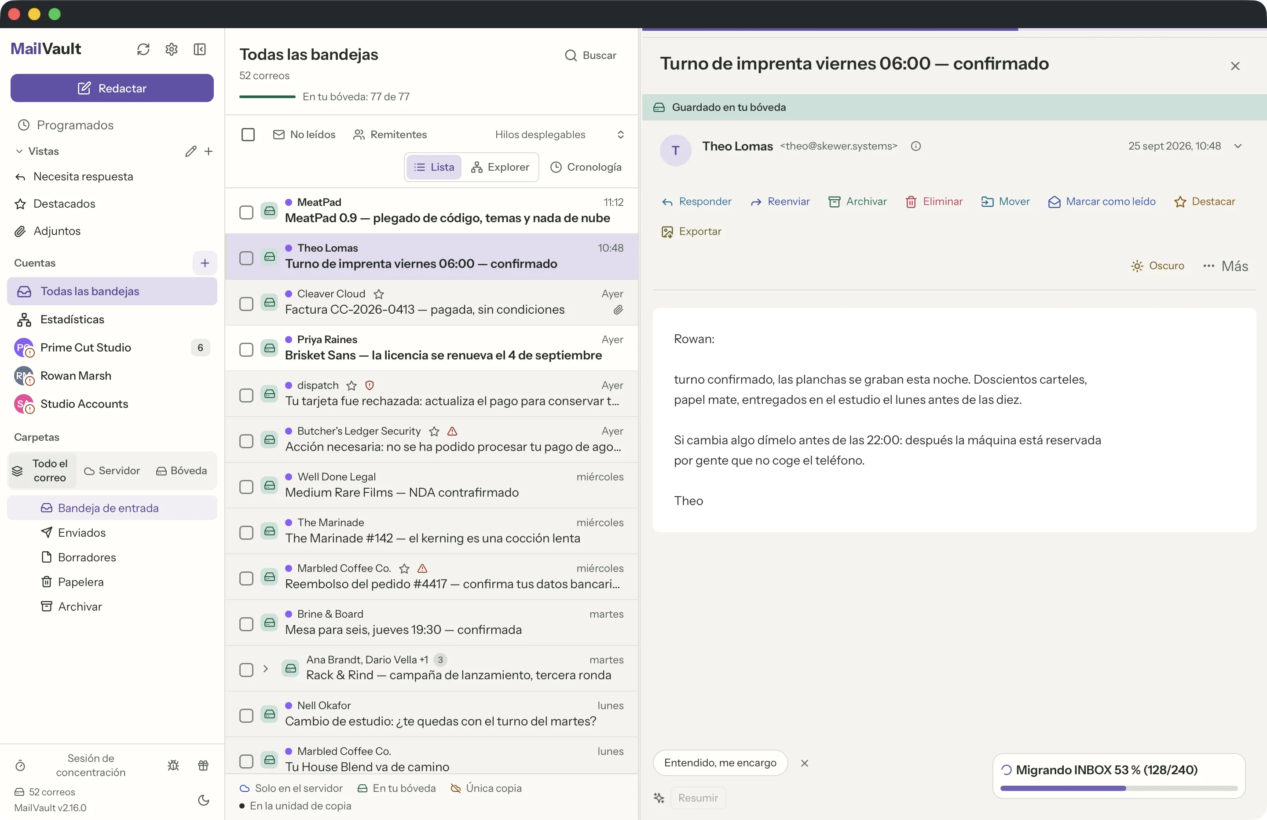1267x820 pixels.
Task: Click vault status icon on MeatPad email
Action: (269, 211)
